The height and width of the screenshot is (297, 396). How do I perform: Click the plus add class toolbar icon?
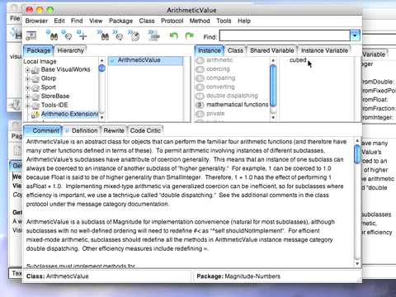click(82, 35)
